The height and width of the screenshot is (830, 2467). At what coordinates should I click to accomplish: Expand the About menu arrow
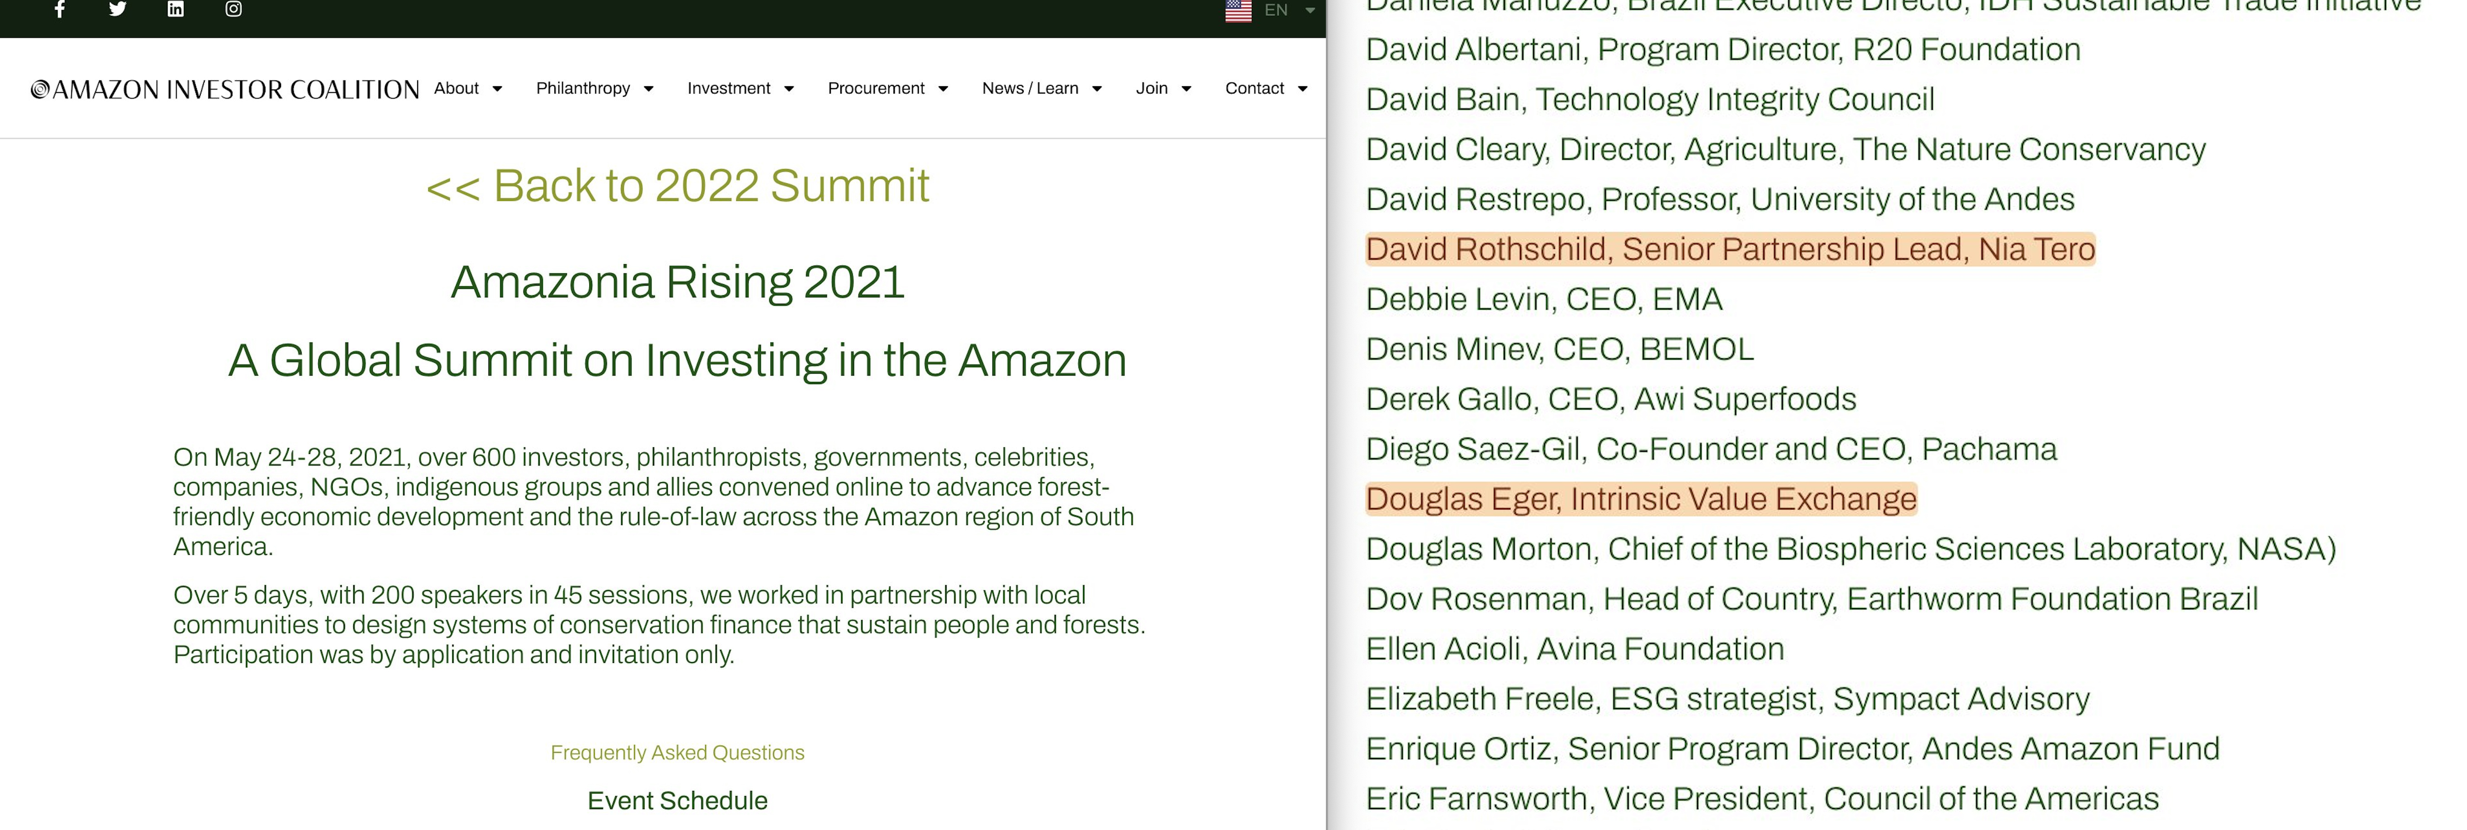tap(497, 89)
